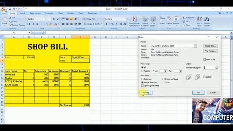Open the General number format dropdown
The image size is (233, 131).
(125, 19)
